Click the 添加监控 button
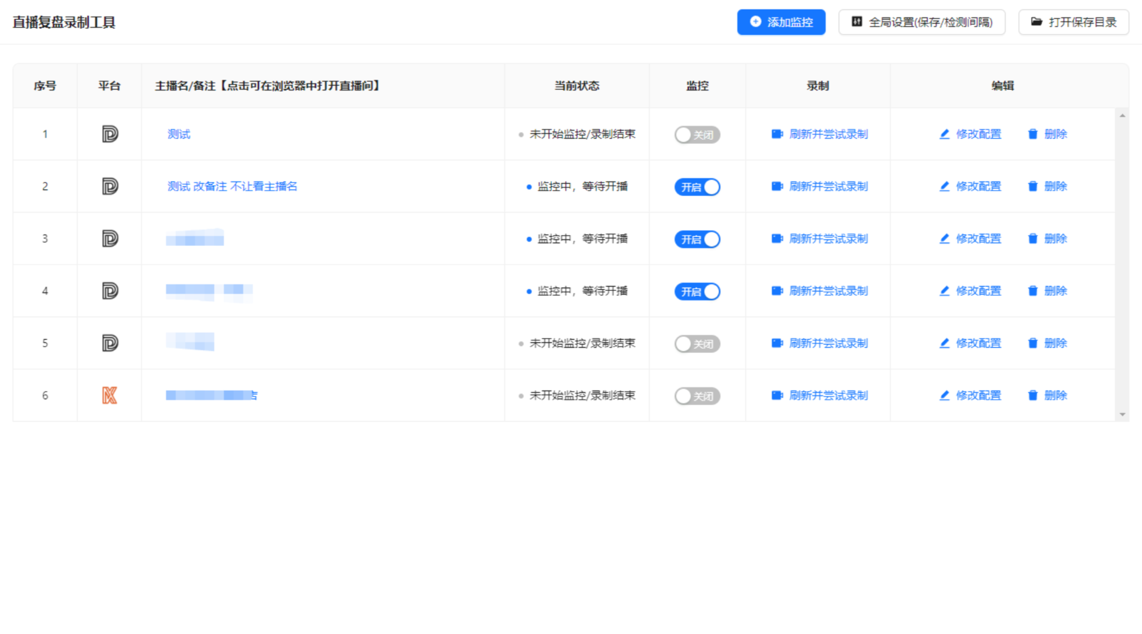The image size is (1142, 634). tap(781, 22)
